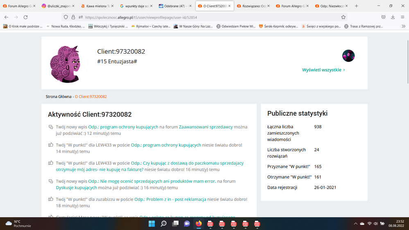Open a new browser tab
The height and width of the screenshot is (230, 409).
[356, 6]
